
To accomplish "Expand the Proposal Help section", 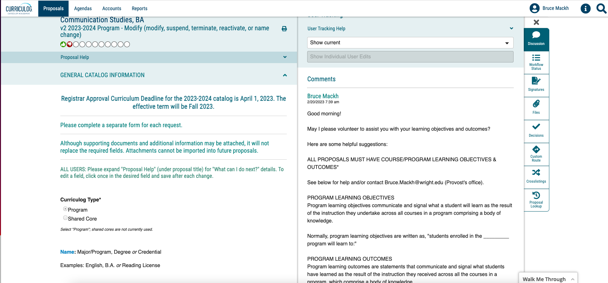I will 285,57.
